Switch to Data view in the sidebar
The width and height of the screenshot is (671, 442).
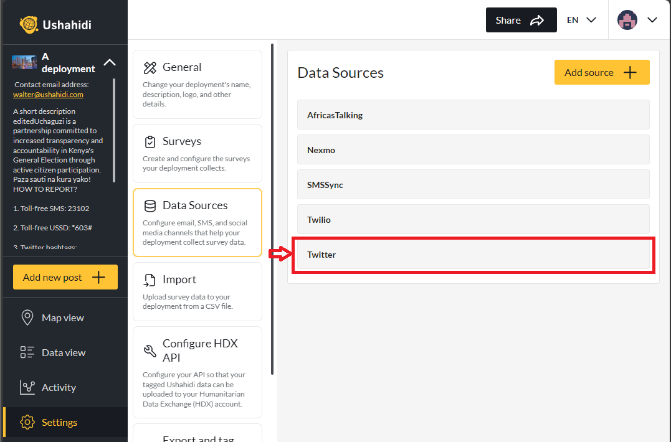62,352
